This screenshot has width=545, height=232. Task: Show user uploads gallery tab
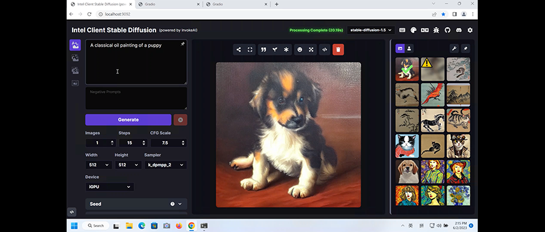click(409, 48)
